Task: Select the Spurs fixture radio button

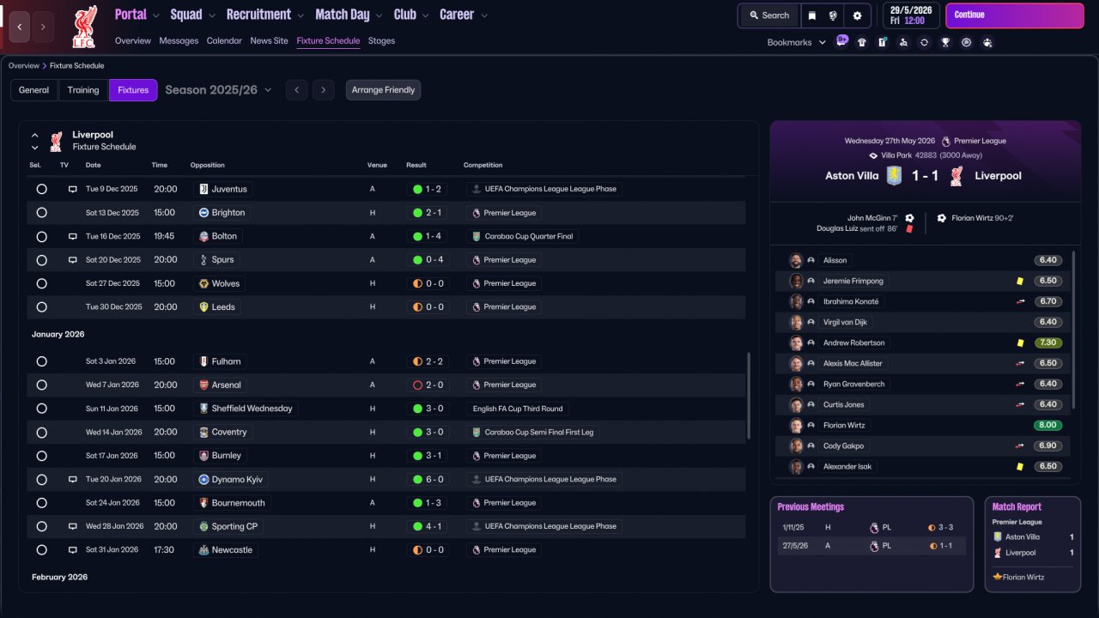Action: [41, 259]
